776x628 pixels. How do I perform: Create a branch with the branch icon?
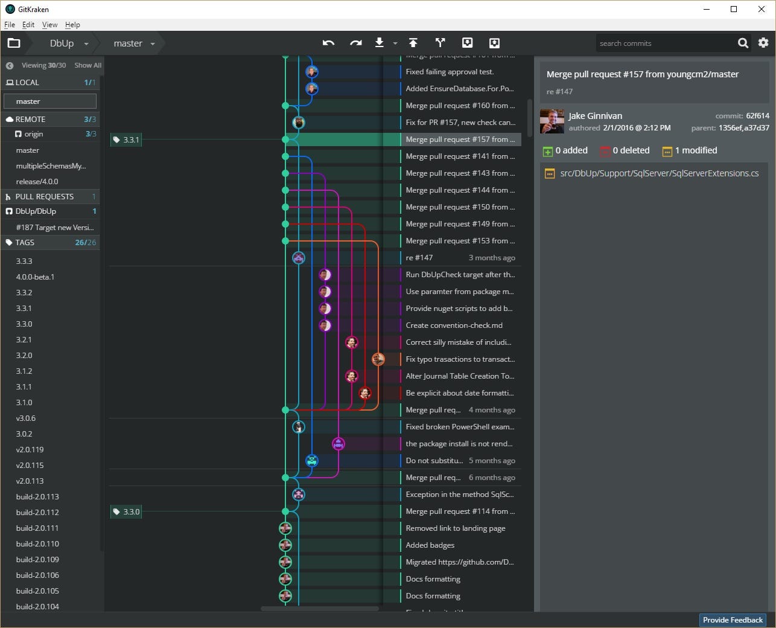tap(440, 43)
